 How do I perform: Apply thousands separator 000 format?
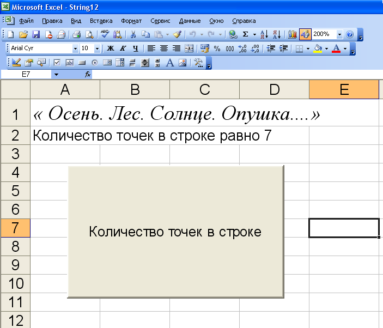[x=230, y=48]
